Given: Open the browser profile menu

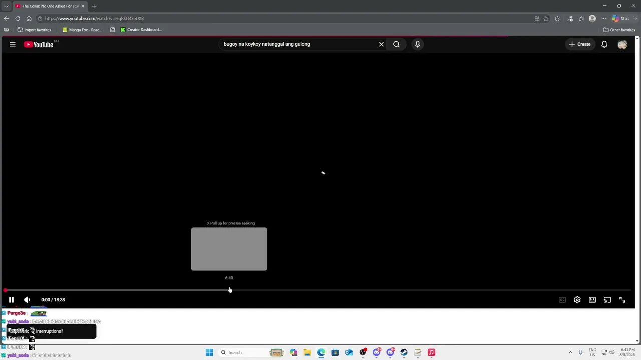Looking at the screenshot, I should [592, 19].
